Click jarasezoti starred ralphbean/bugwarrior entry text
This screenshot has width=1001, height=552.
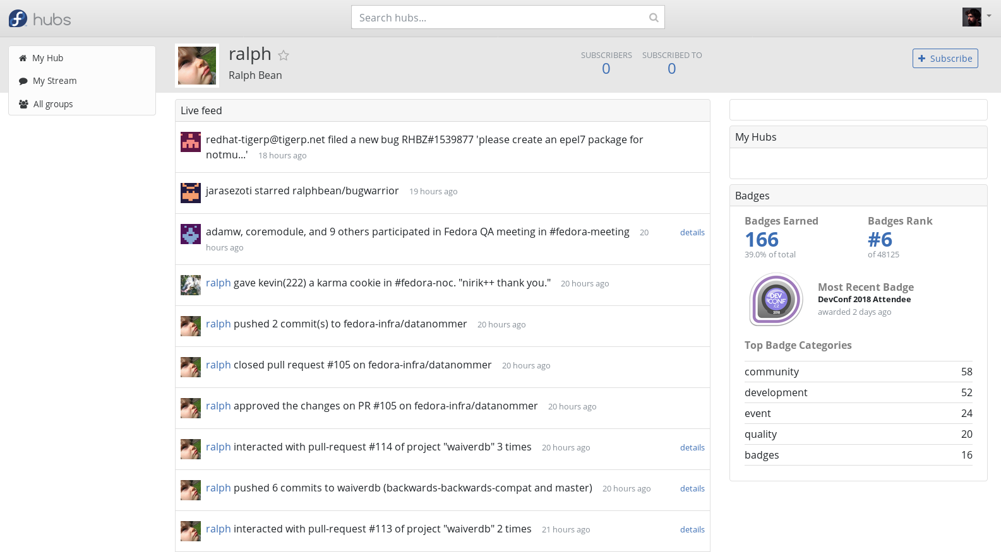[x=302, y=191]
